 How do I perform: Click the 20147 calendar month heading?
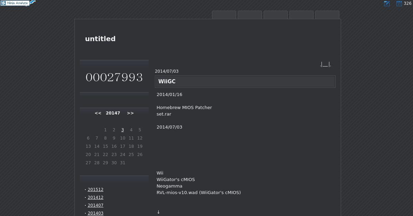point(113,113)
